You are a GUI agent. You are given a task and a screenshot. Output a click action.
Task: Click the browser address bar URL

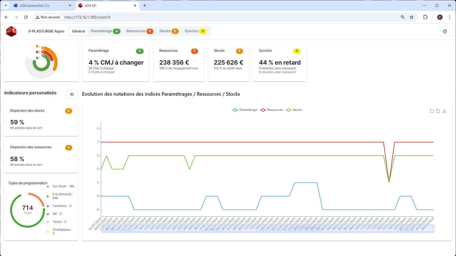point(87,17)
